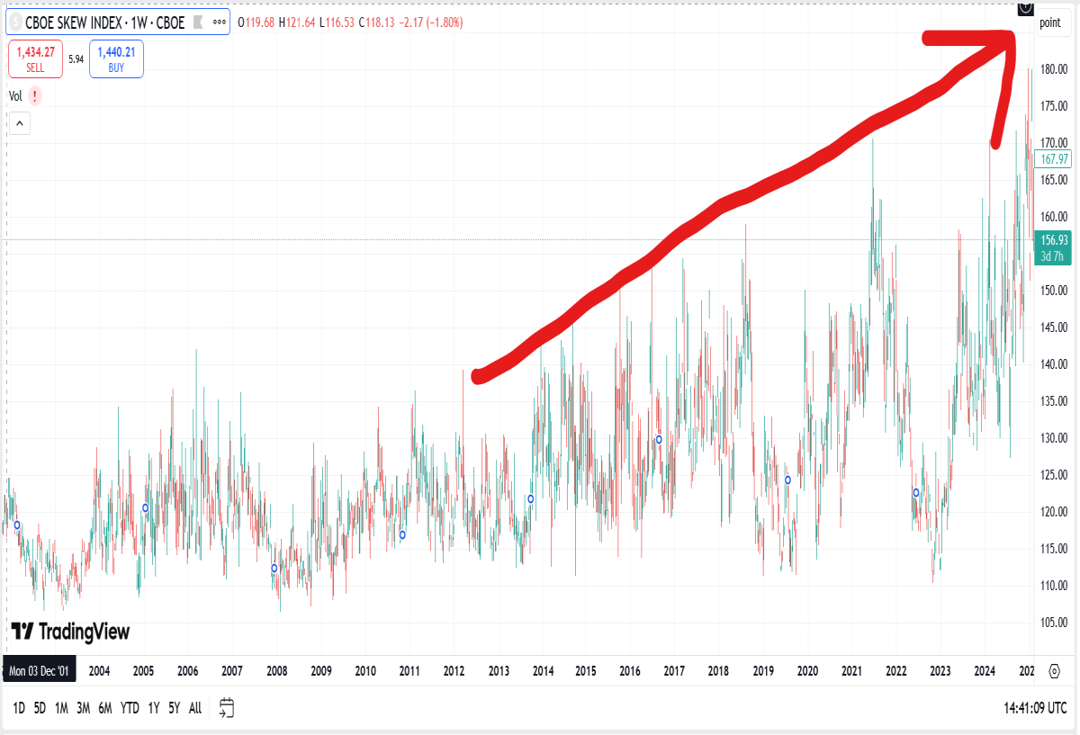
Task: Select the 5Y time range
Action: (175, 708)
